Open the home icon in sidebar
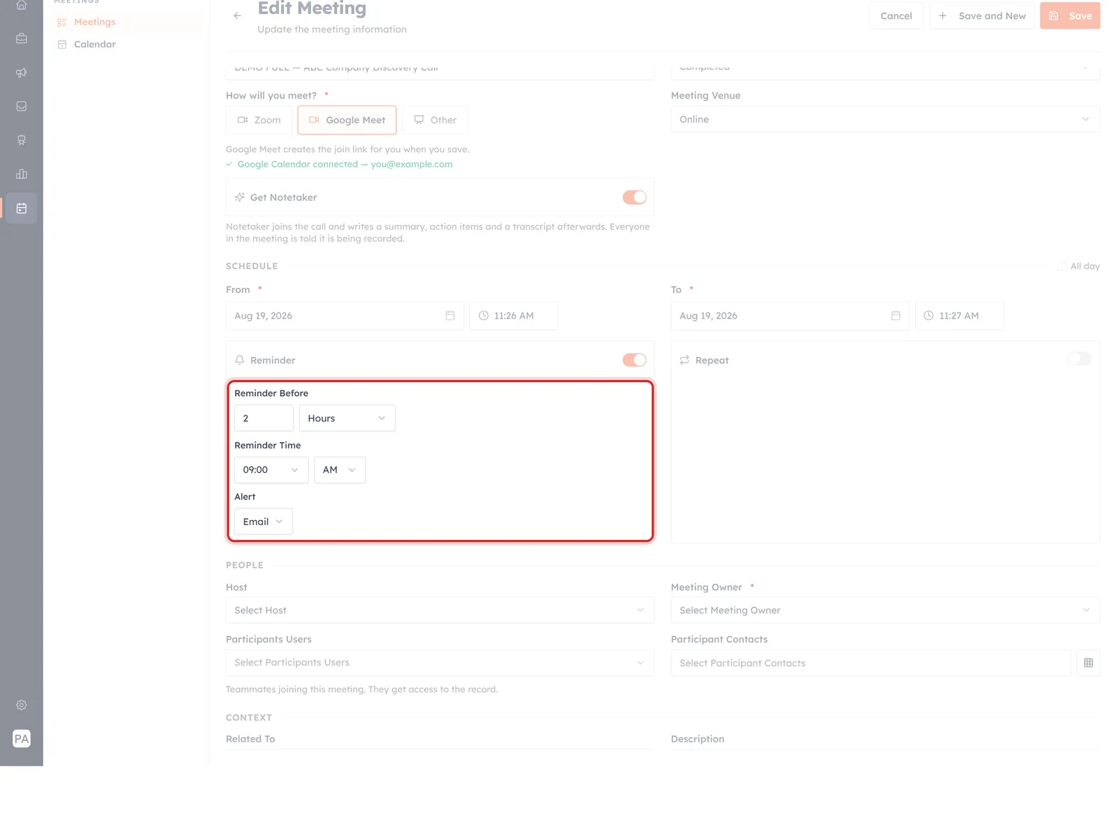Screen dimensions: 1116x818 coord(22,6)
